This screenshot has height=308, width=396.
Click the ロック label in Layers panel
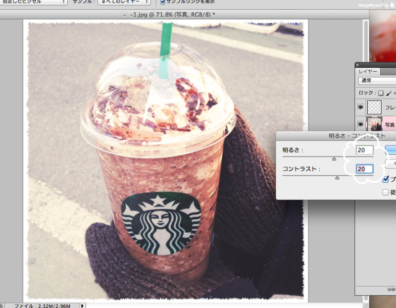click(x=366, y=93)
